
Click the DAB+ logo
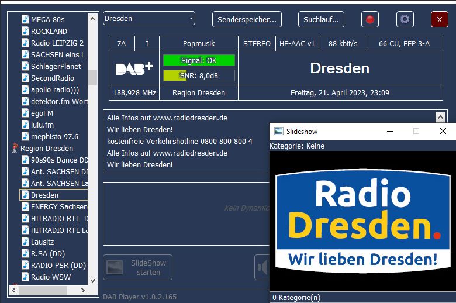click(x=134, y=68)
